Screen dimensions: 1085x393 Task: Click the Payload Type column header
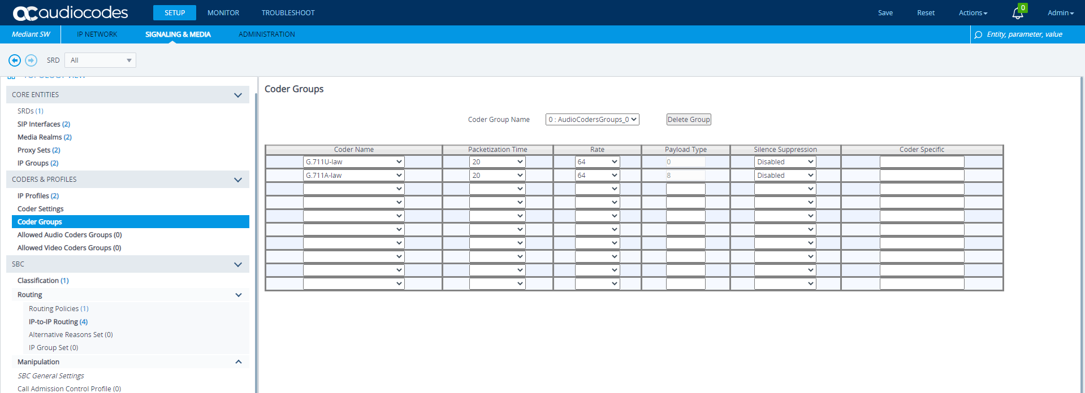[686, 150]
